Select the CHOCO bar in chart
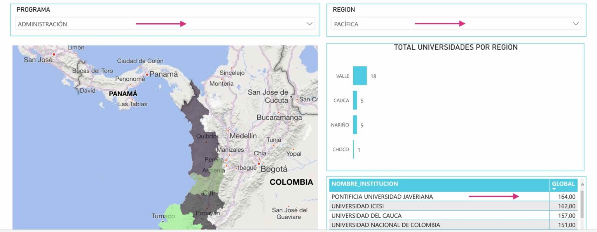Screen dimensions: 597x232 coord(354,149)
